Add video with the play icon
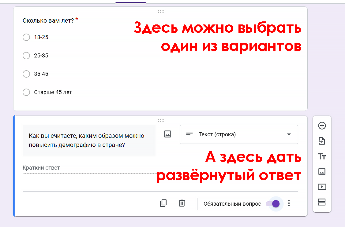The height and width of the screenshot is (227, 345). coord(322,187)
